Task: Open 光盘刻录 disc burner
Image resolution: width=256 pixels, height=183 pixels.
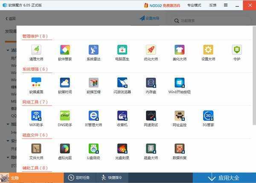Action: click(x=122, y=148)
